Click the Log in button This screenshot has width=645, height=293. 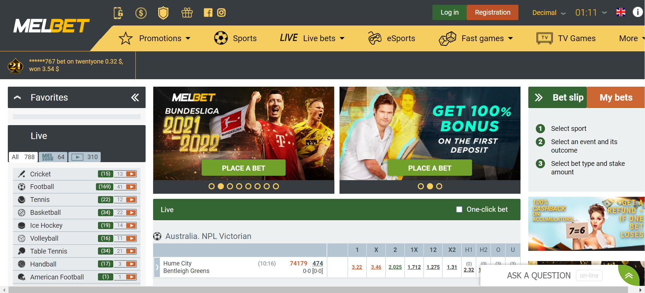[x=449, y=12]
